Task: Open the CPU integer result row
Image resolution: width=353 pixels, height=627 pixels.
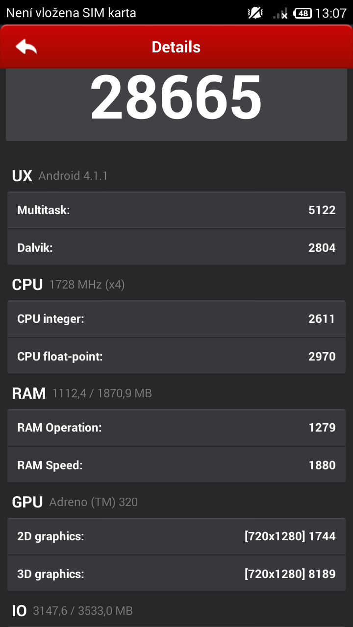Action: (x=176, y=319)
